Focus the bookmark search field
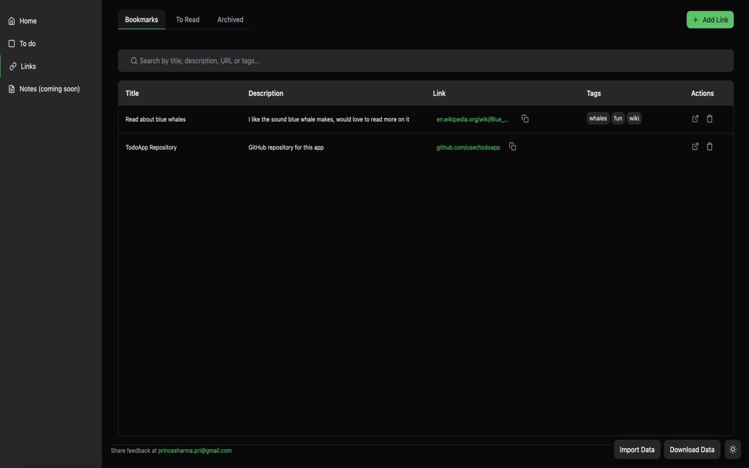Image resolution: width=749 pixels, height=468 pixels. coord(425,61)
